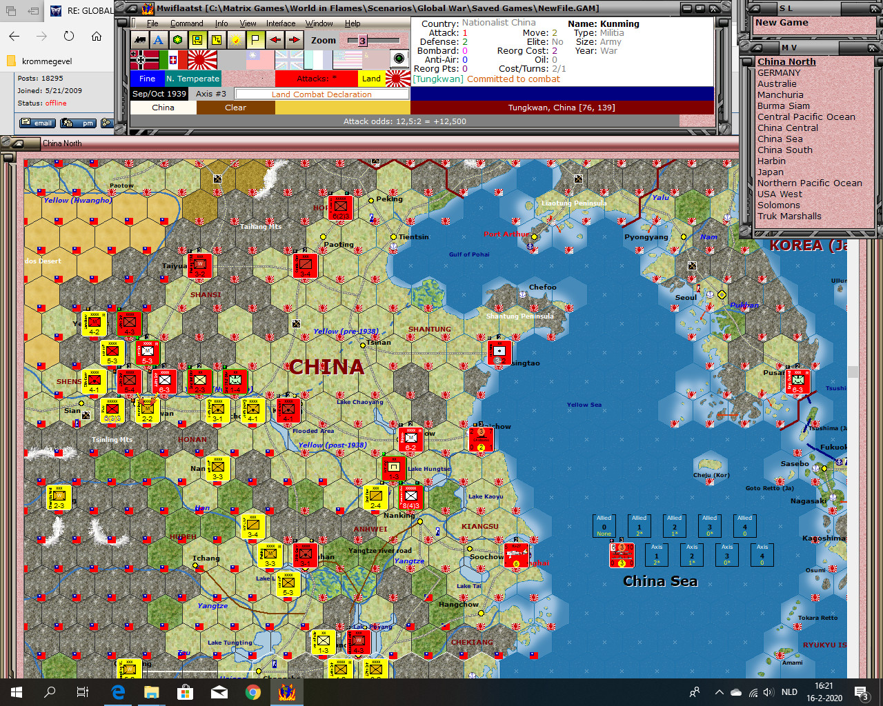Click the yellow Land action indicator
This screenshot has width=883, height=706.
pos(371,79)
